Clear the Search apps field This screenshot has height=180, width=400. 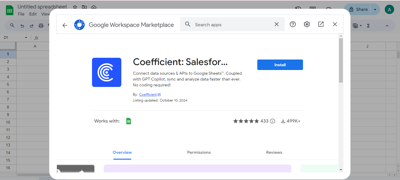coord(277,24)
